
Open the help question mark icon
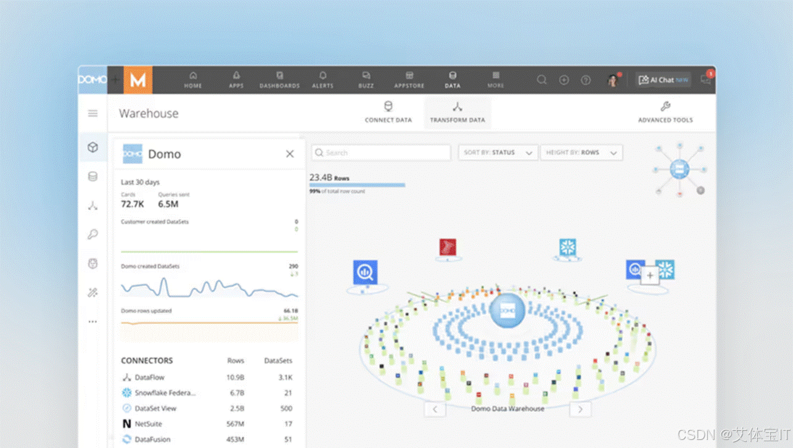click(586, 80)
